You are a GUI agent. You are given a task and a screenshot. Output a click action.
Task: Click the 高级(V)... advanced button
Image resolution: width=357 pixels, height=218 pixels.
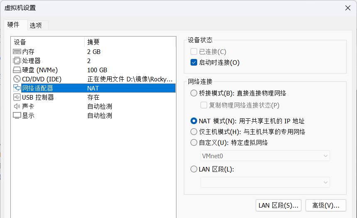(x=326, y=206)
